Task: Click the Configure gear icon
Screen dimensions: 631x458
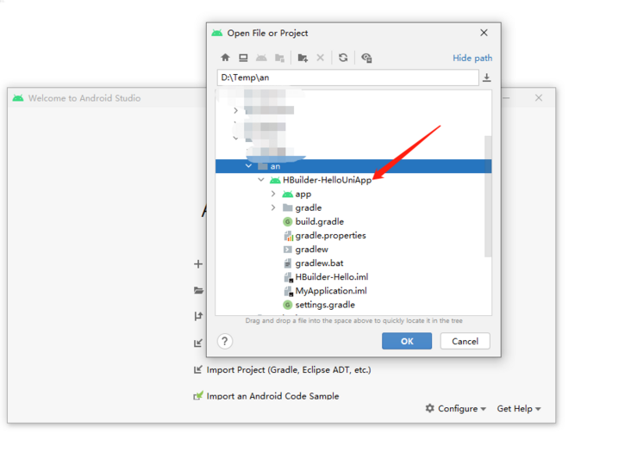Action: (430, 408)
